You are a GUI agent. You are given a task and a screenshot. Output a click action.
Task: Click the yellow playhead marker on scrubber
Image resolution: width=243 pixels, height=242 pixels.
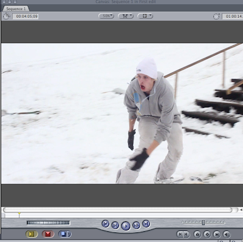tap(19, 213)
